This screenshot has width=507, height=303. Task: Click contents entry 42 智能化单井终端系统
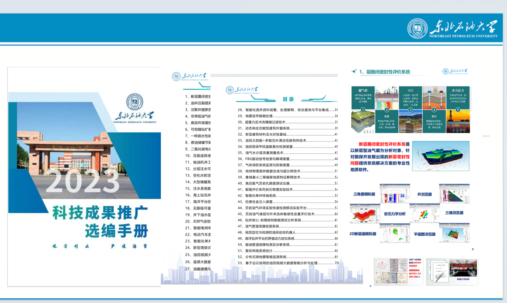coord(288,196)
